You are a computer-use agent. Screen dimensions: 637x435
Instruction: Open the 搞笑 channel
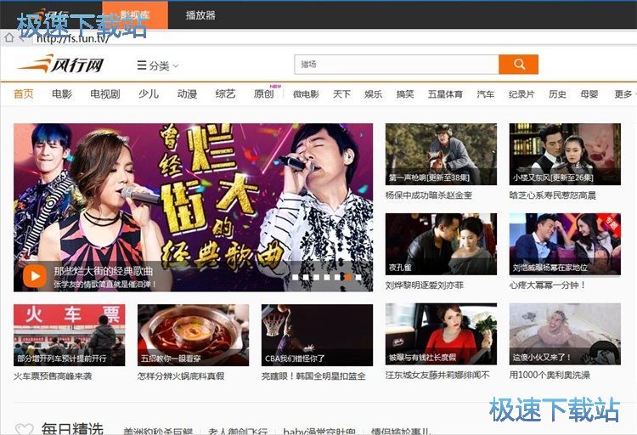[x=405, y=94]
